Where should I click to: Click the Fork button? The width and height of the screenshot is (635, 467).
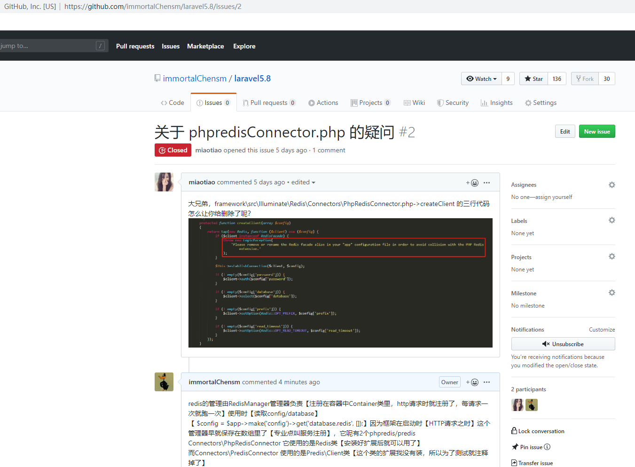coord(585,79)
